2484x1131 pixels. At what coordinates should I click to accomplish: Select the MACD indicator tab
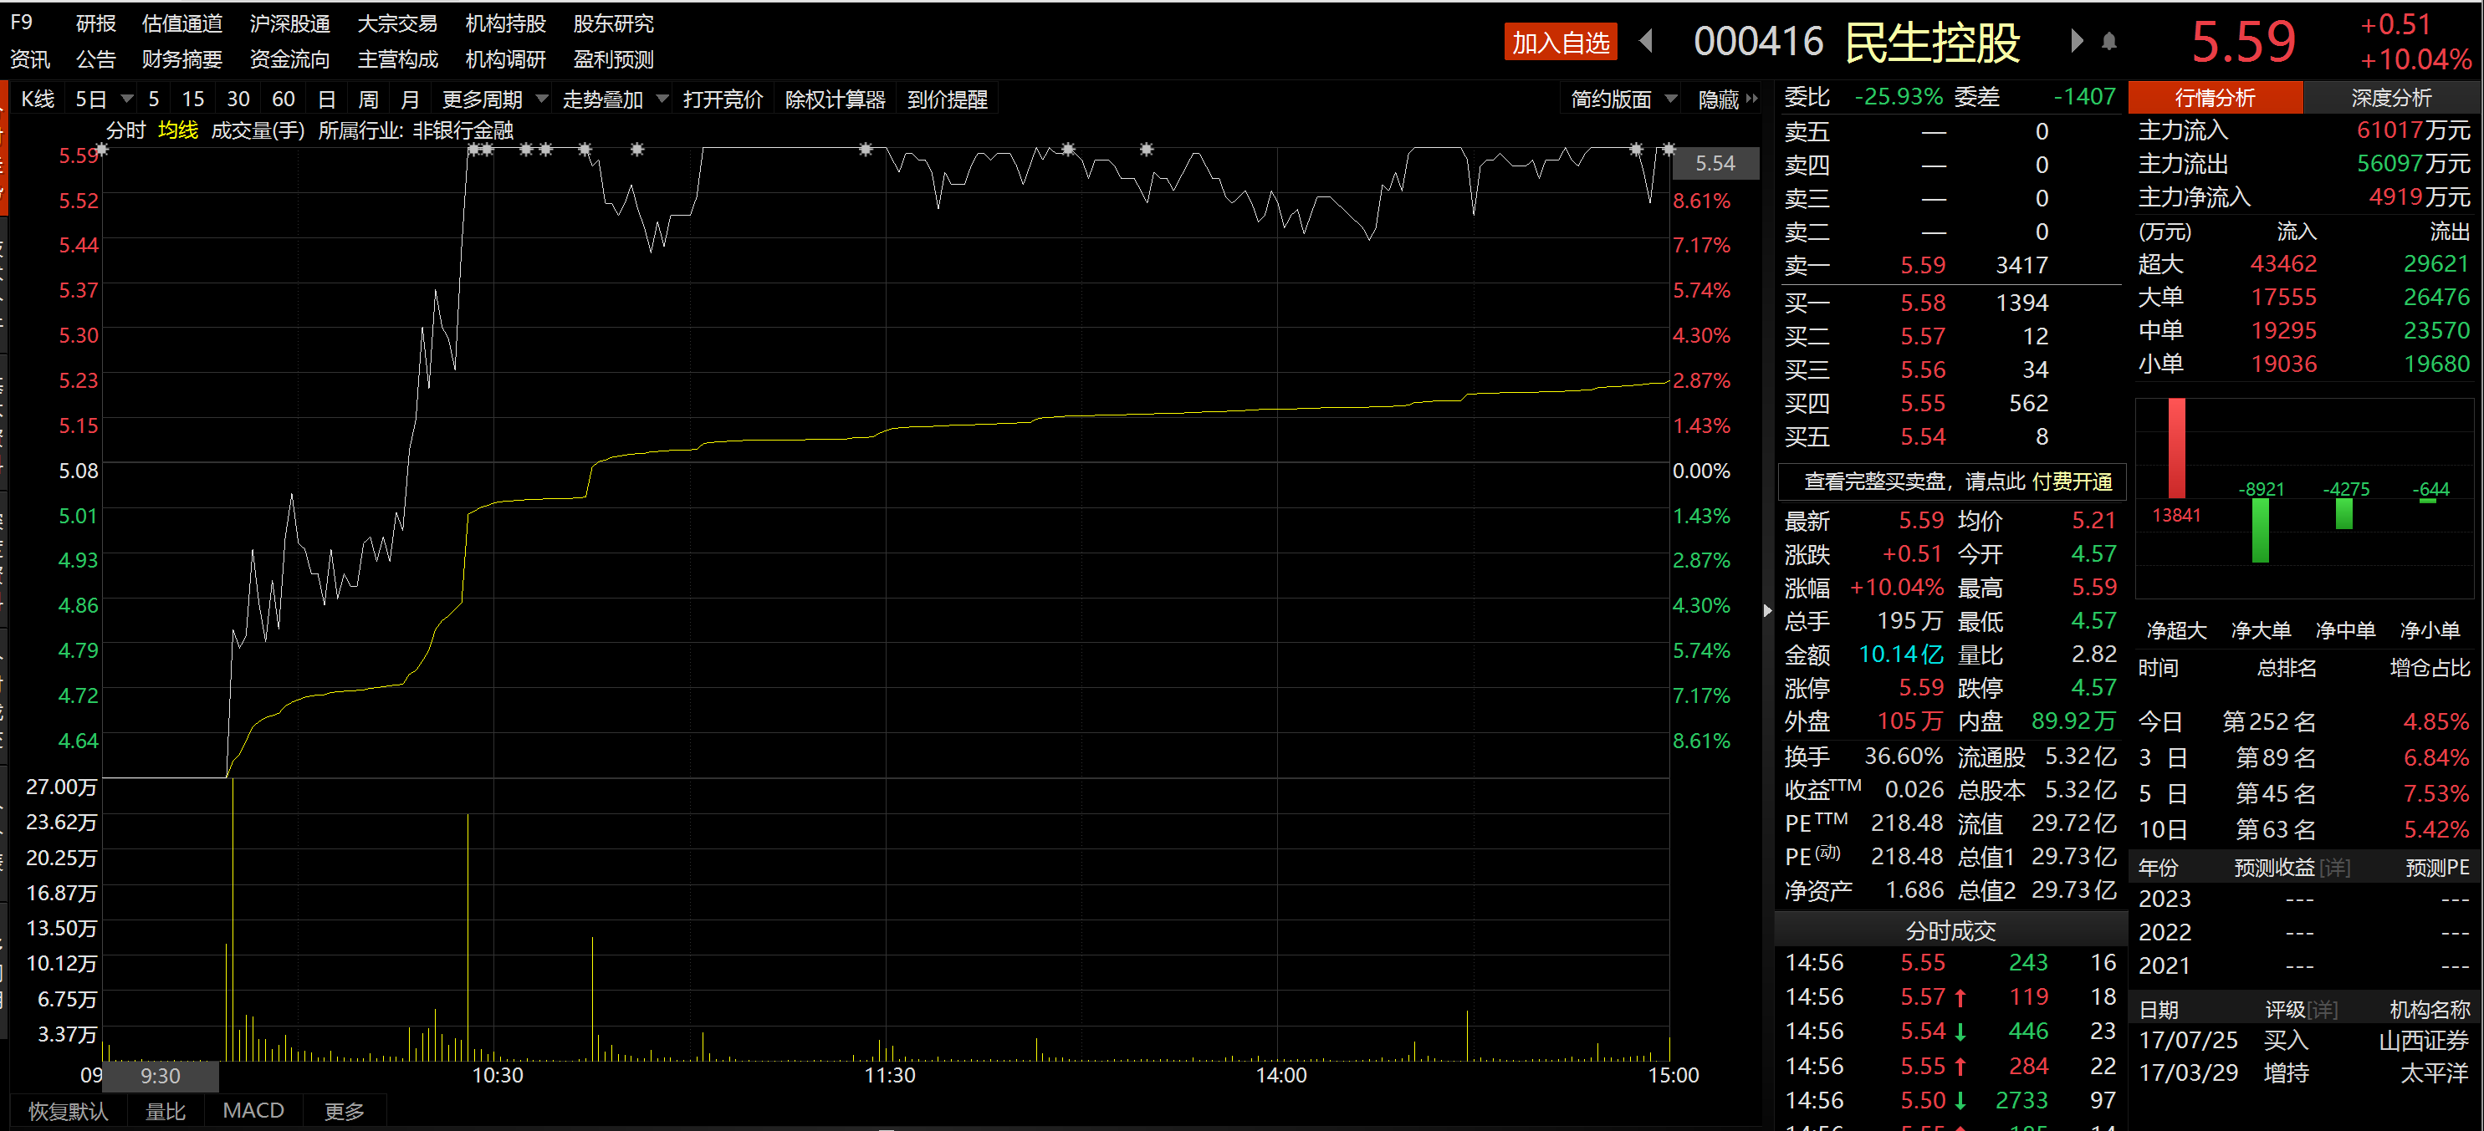253,1110
